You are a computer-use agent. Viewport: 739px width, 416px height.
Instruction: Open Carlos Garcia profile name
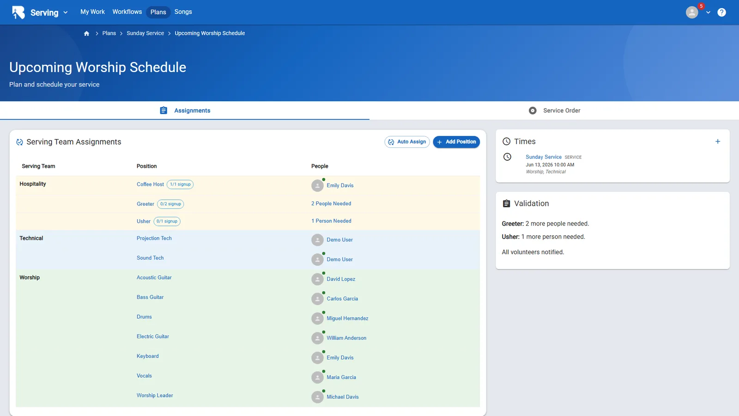point(342,299)
